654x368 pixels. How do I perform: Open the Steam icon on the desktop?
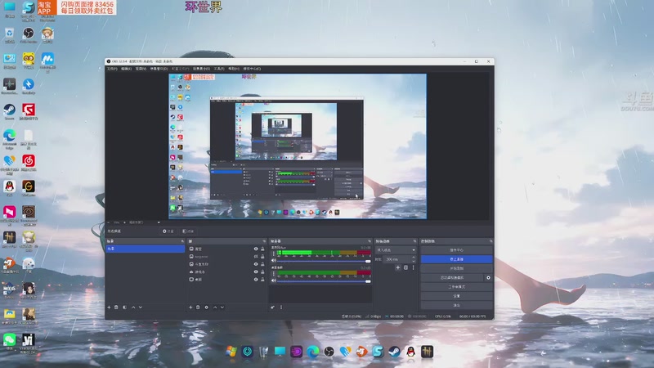(x=9, y=111)
